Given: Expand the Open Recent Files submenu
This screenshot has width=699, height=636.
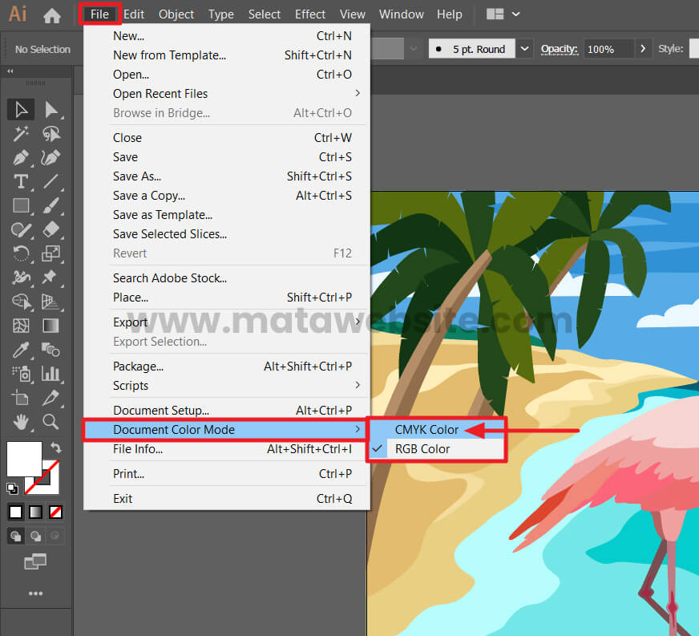Looking at the screenshot, I should coord(357,94).
